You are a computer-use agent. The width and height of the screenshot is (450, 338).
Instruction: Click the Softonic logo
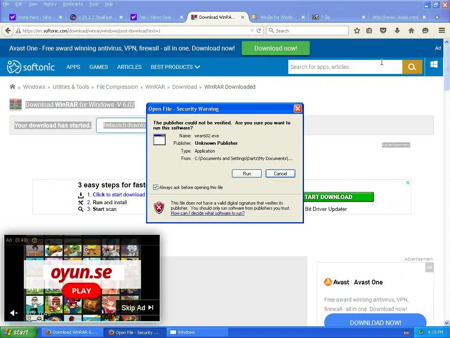click(31, 67)
